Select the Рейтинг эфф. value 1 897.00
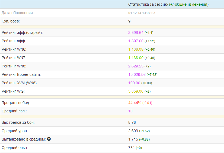The width and height of the screenshot is (224, 153). click(136, 41)
